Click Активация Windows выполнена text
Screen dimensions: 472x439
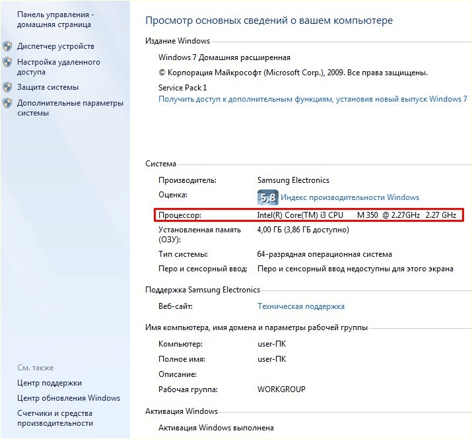point(216,428)
